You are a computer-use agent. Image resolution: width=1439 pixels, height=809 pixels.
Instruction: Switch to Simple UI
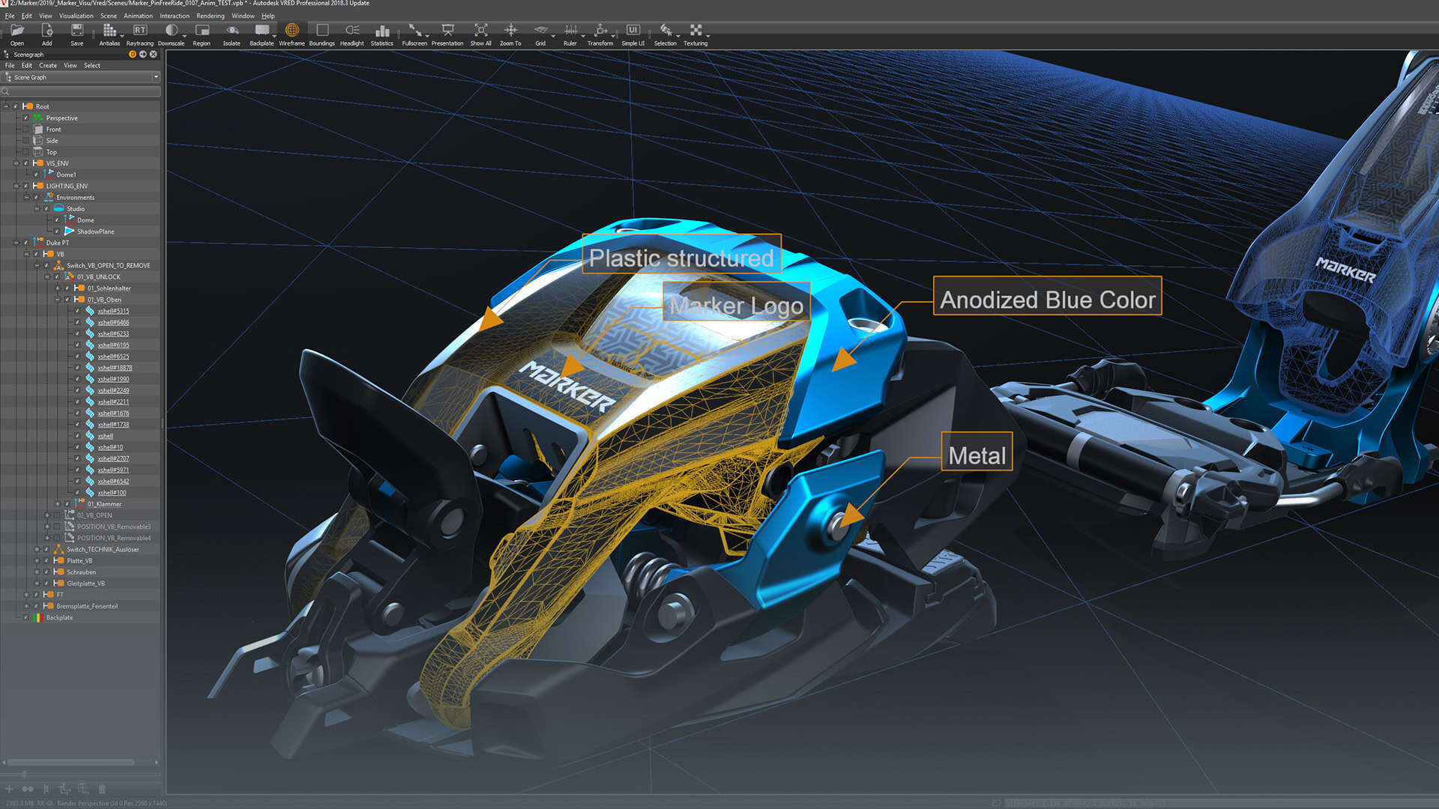pos(633,34)
